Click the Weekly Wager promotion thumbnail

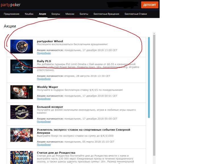22,92
